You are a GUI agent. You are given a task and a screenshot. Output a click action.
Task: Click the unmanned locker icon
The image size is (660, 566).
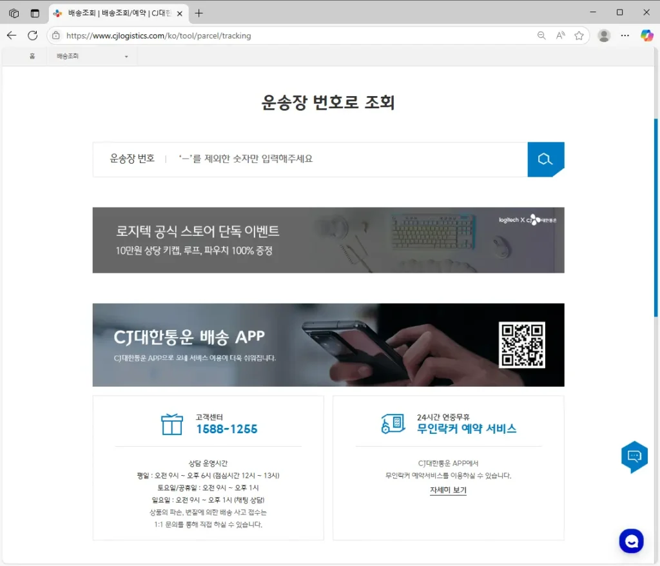pos(393,424)
